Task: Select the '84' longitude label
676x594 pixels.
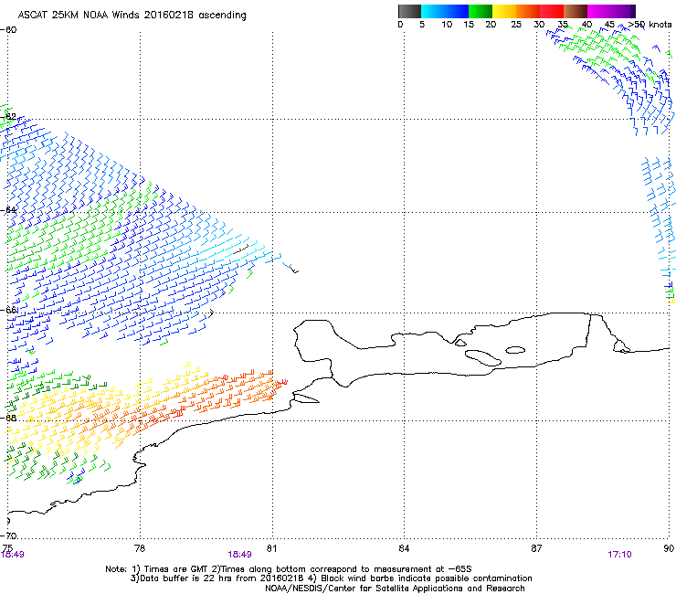Action: 404,548
